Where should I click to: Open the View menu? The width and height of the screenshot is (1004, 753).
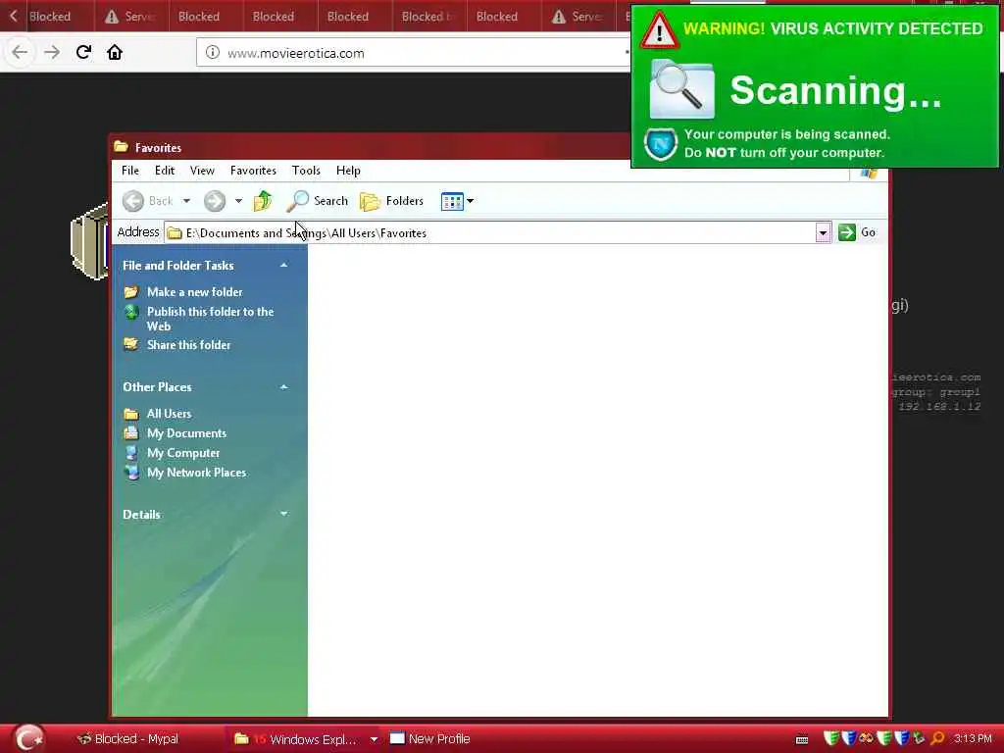[202, 171]
